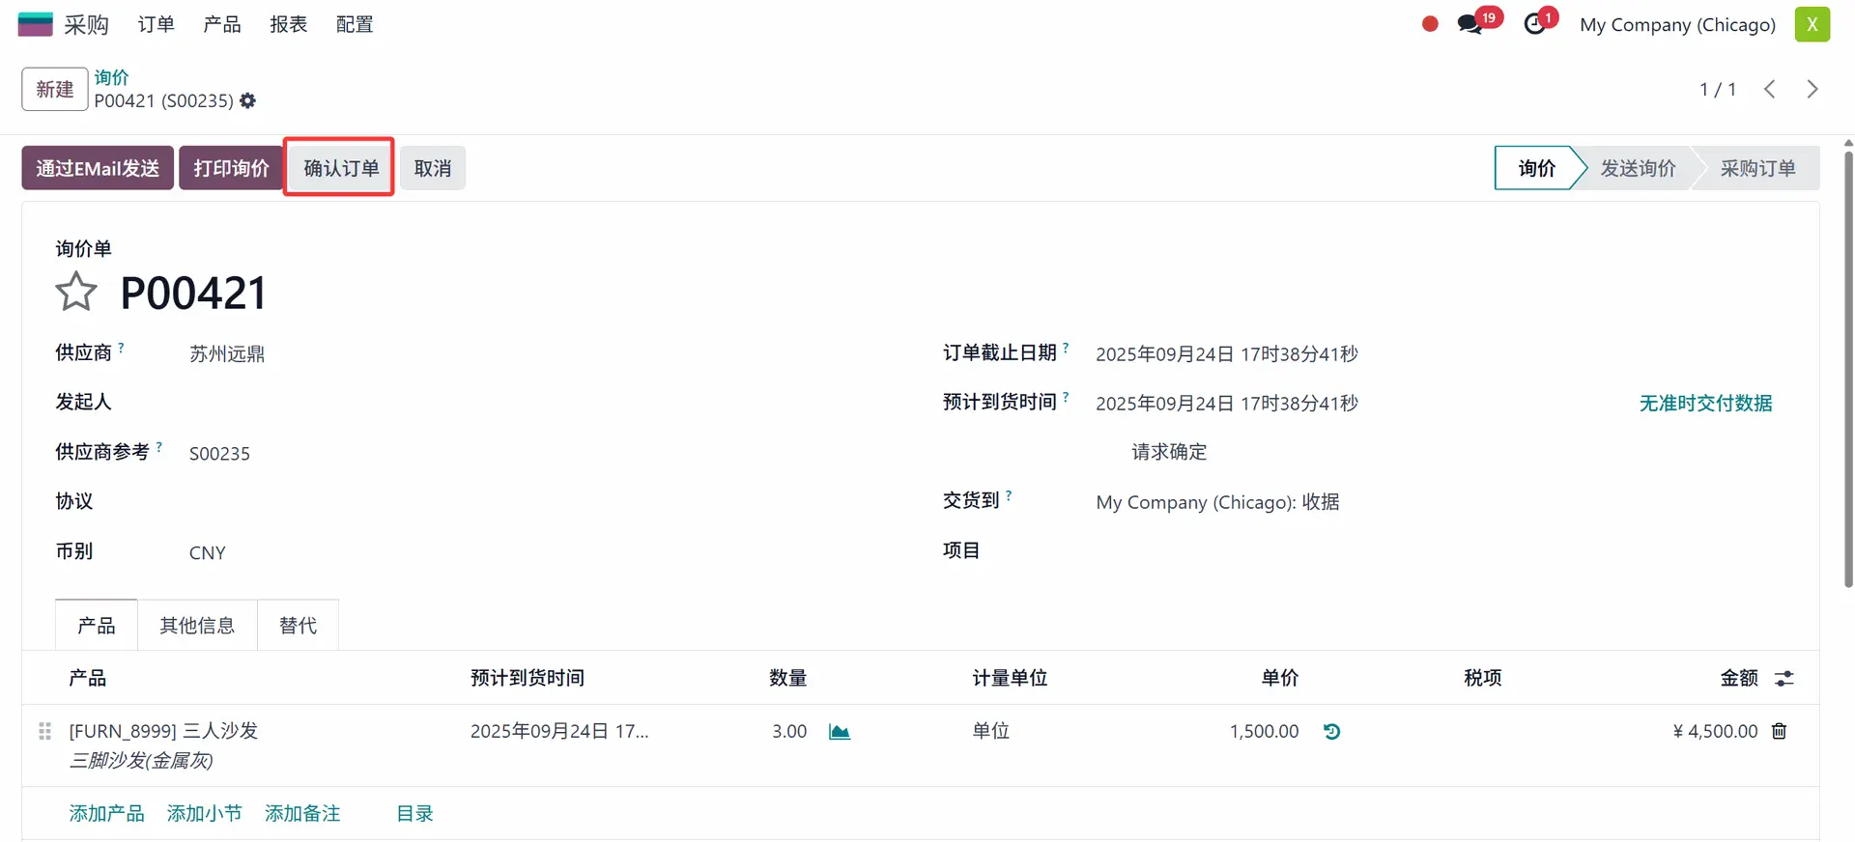Open the activities clock icon
This screenshot has width=1855, height=842.
1535,24
